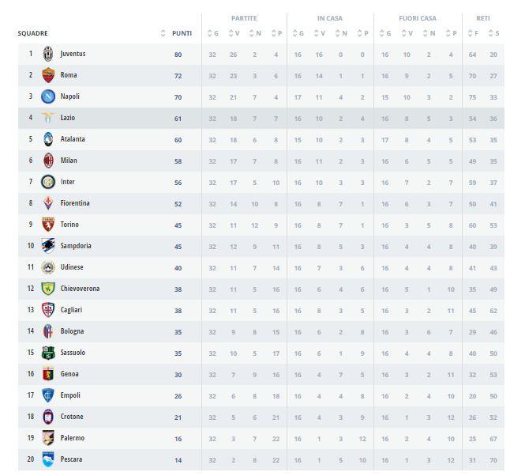Click the Genoa club crest
510x476 pixels.
47,375
